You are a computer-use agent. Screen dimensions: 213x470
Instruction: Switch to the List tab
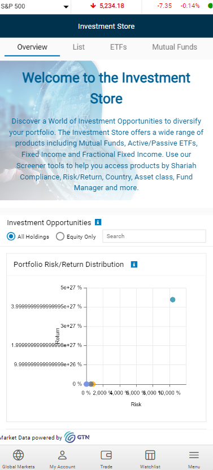pyautogui.click(x=79, y=47)
